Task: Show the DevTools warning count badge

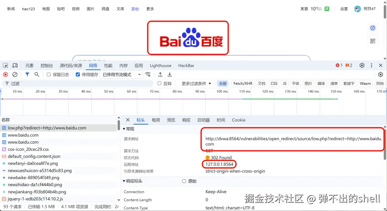Action: [x=349, y=65]
